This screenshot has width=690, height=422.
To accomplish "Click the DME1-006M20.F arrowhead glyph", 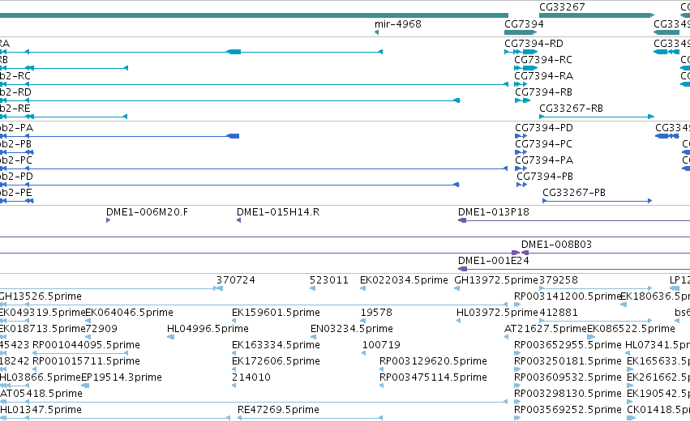I will click(x=109, y=220).
